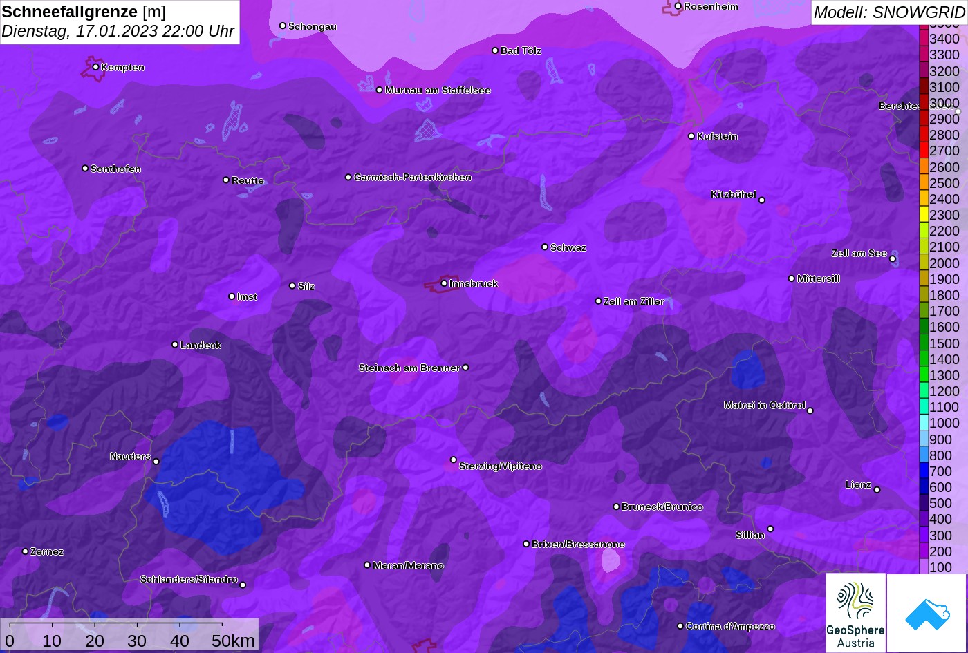Select the Zernez marker dot
Image resolution: width=968 pixels, height=653 pixels.
click(x=26, y=551)
